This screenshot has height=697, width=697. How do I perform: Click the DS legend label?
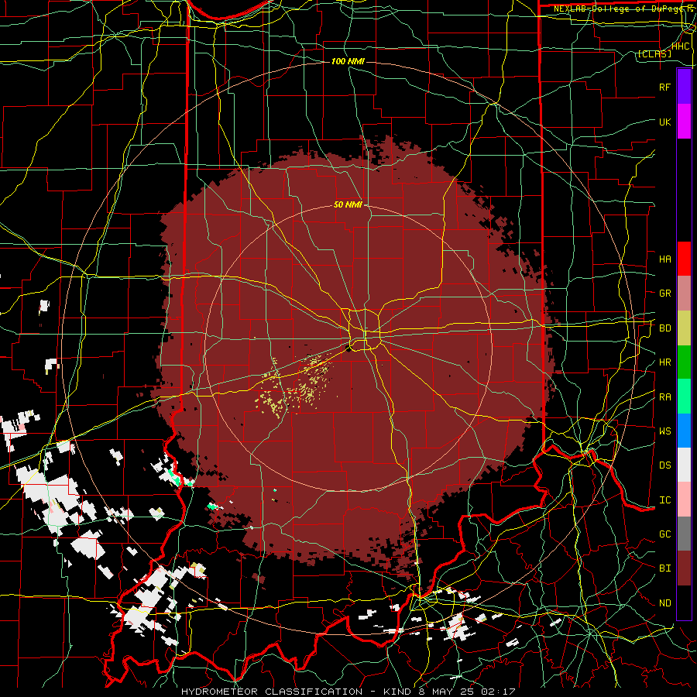point(664,465)
